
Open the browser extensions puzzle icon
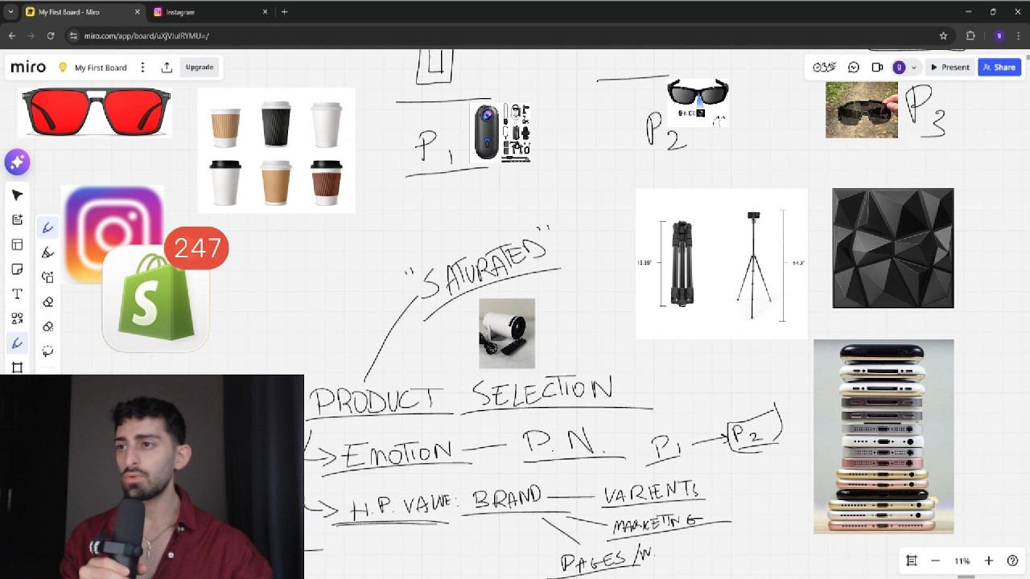tap(970, 35)
